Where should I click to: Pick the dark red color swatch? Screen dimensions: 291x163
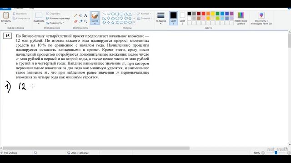199,14
